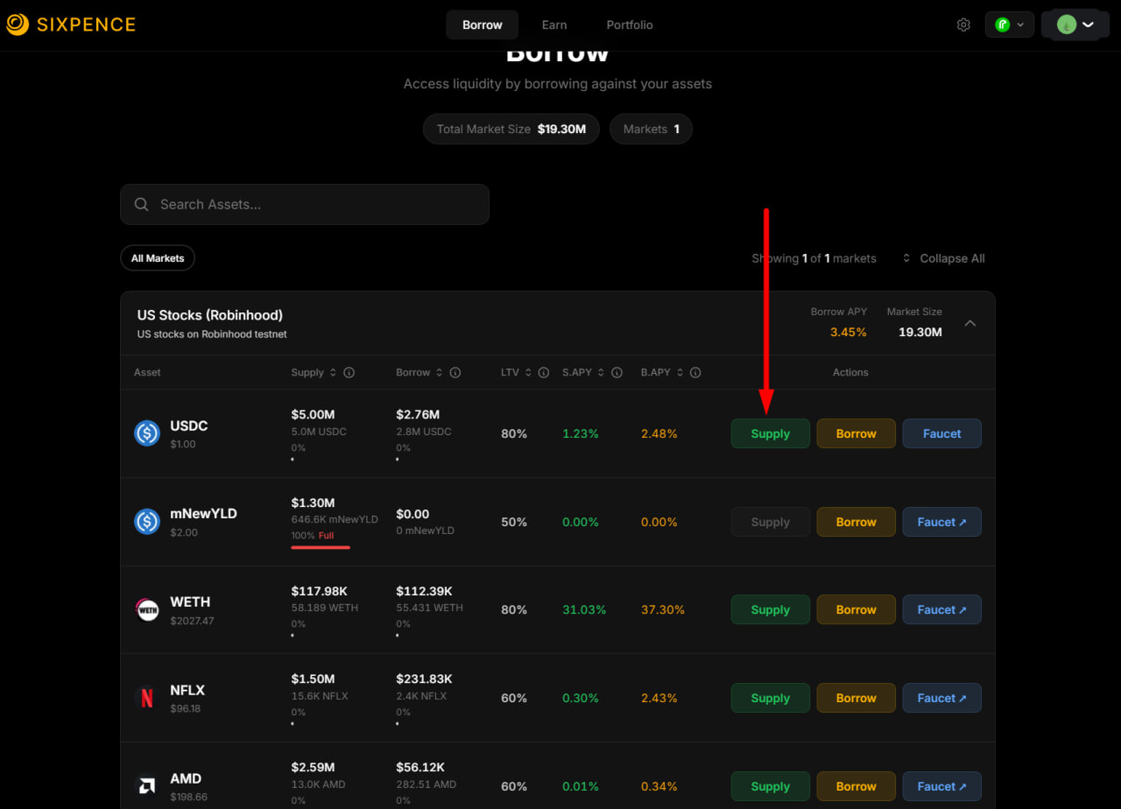Open the AMD Faucet link
The width and height of the screenshot is (1121, 809).
click(942, 786)
